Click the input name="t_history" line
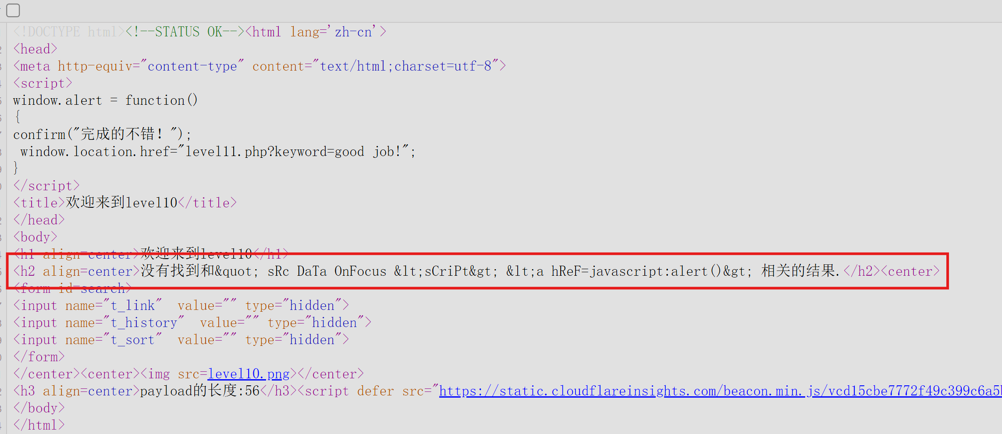Viewport: 1002px width, 434px height. point(192,323)
